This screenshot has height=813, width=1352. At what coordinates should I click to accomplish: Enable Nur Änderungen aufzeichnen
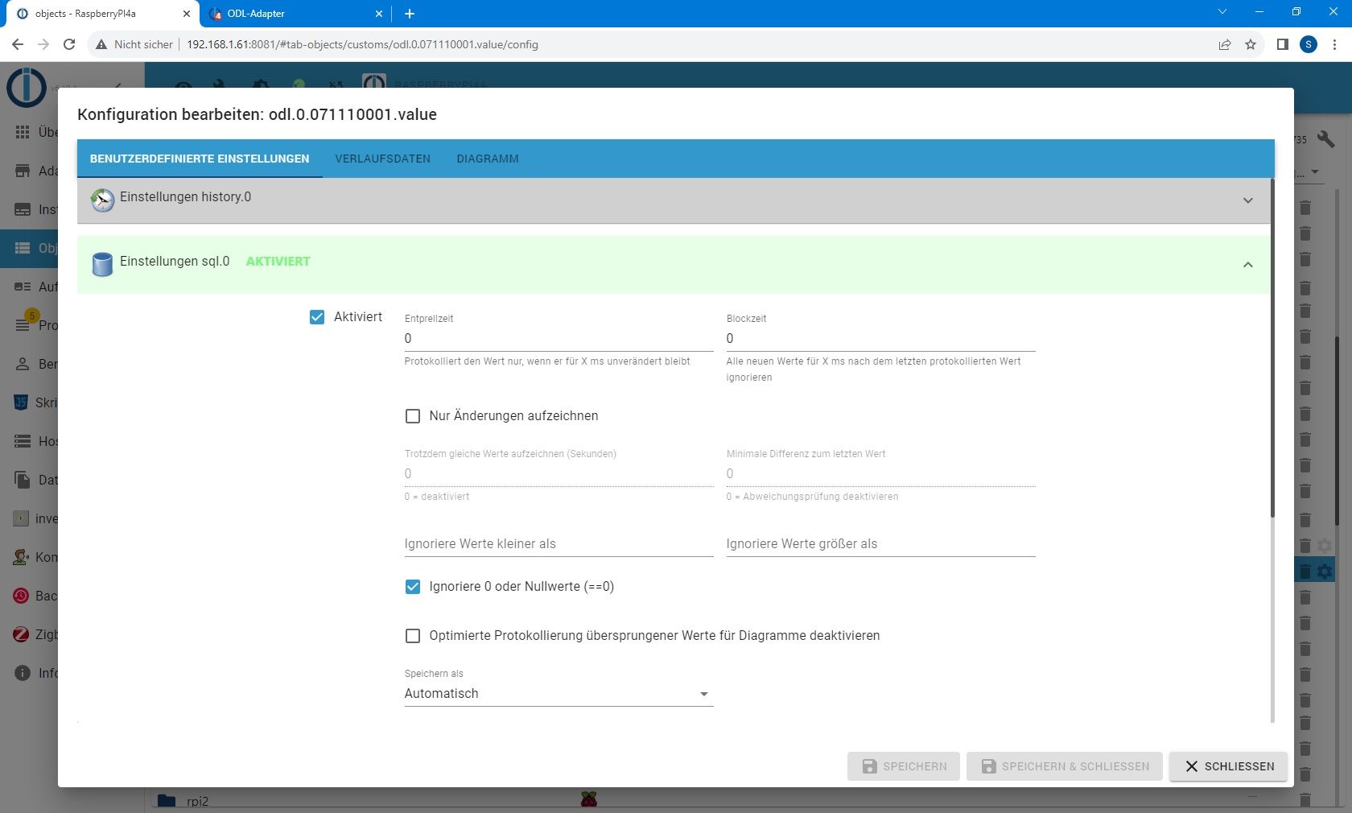413,416
